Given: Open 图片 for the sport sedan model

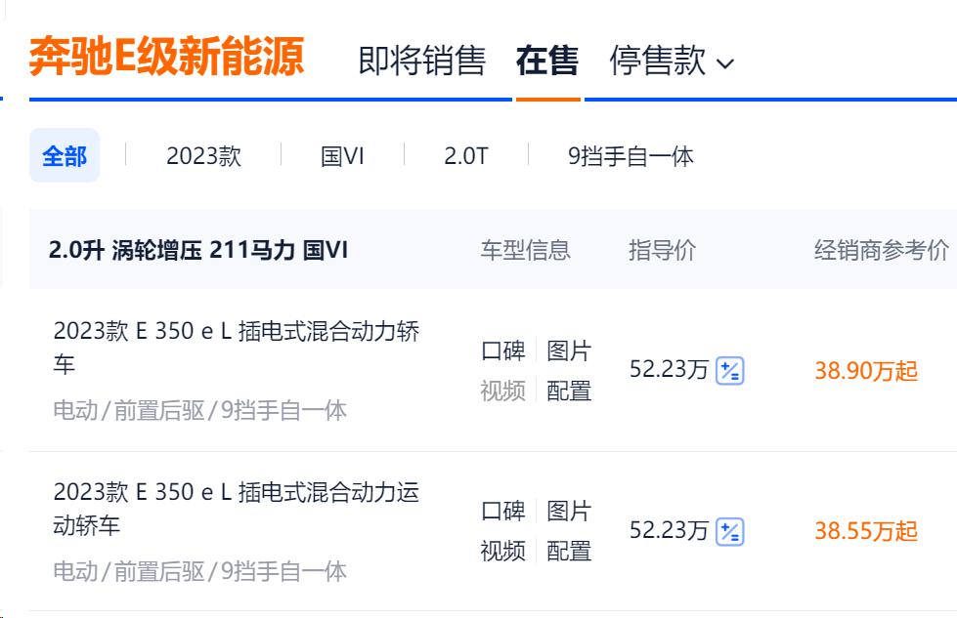Looking at the screenshot, I should point(569,511).
